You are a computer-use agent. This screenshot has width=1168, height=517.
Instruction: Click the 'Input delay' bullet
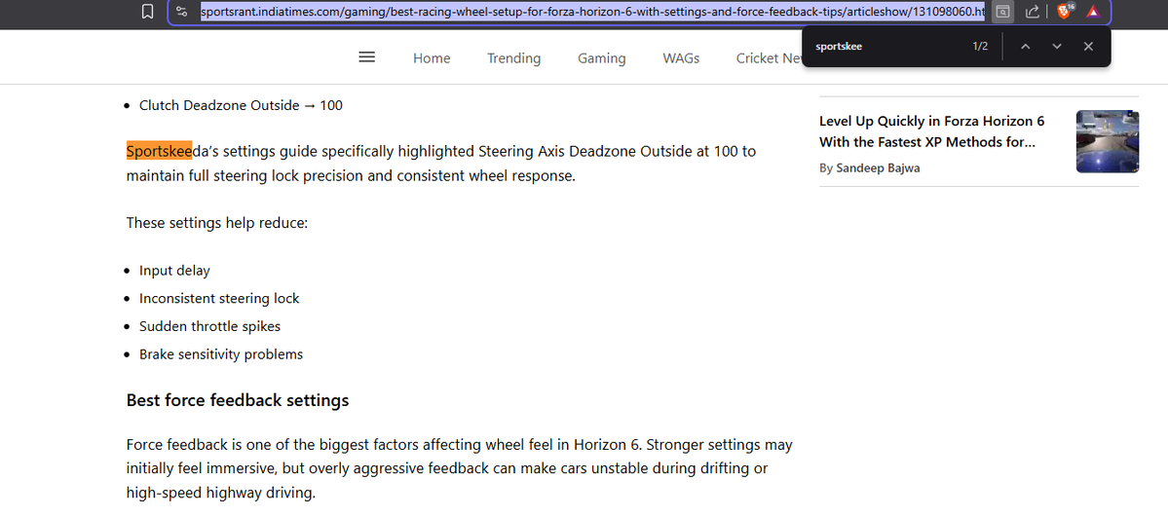(x=174, y=271)
